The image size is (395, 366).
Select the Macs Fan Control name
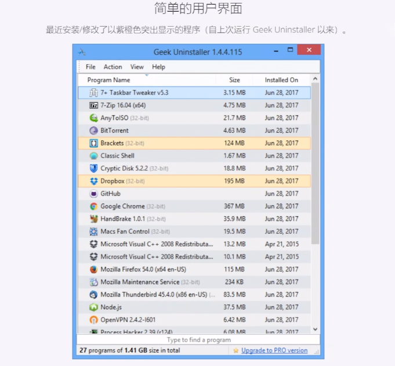(125, 231)
